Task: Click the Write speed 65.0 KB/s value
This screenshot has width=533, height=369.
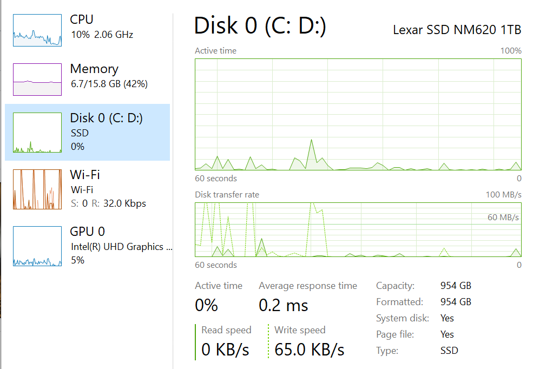Action: click(309, 350)
